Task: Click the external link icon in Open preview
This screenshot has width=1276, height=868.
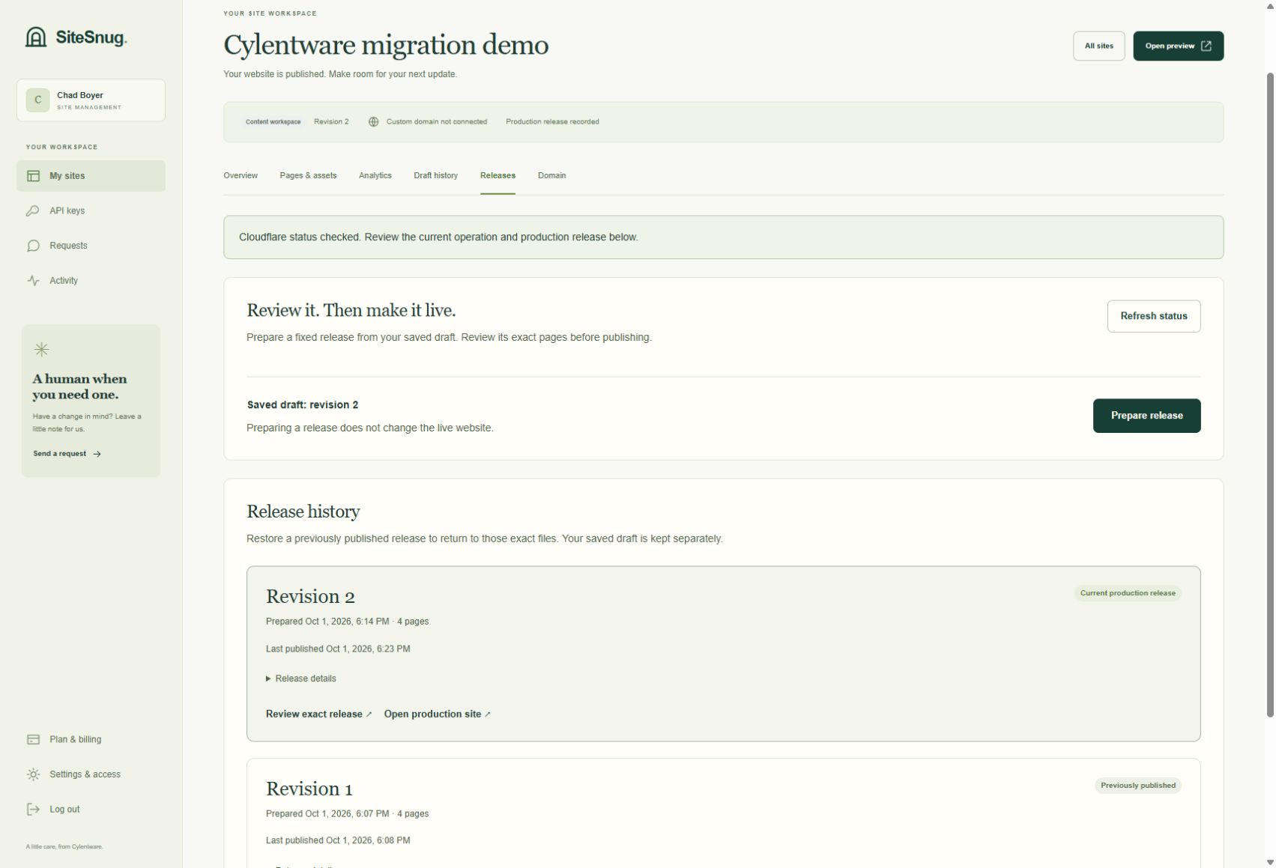Action: coord(1206,46)
